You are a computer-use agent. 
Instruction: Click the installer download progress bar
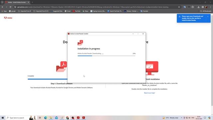tap(106, 56)
